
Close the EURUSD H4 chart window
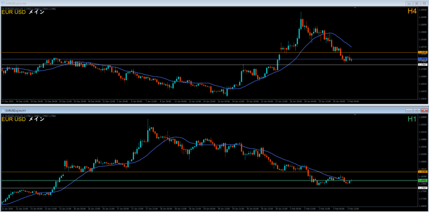tap(424, 3)
